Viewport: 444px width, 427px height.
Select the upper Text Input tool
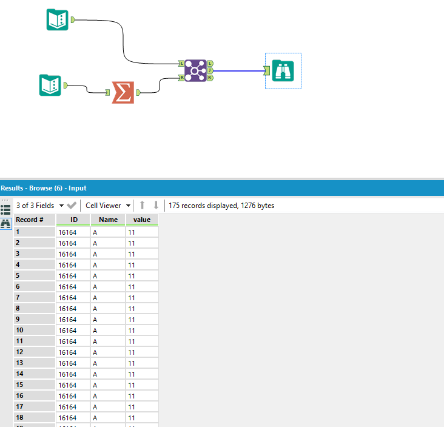(58, 20)
